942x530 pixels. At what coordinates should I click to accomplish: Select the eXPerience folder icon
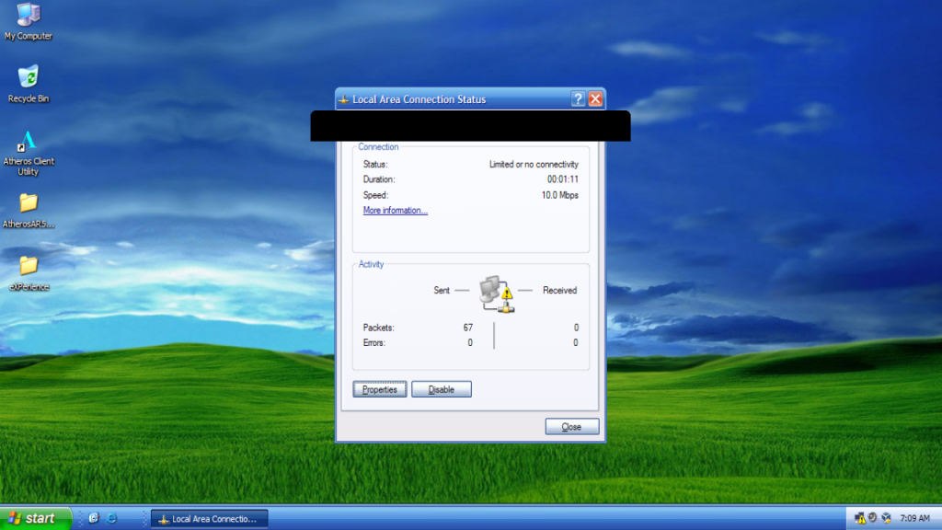click(29, 274)
